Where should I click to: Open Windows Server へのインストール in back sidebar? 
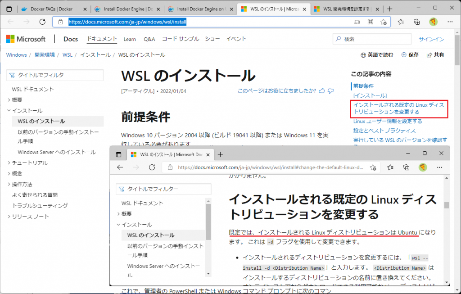click(x=57, y=152)
